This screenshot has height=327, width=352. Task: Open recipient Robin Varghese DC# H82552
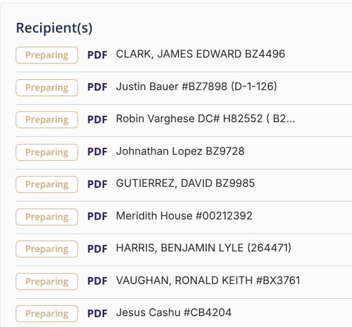(x=205, y=120)
